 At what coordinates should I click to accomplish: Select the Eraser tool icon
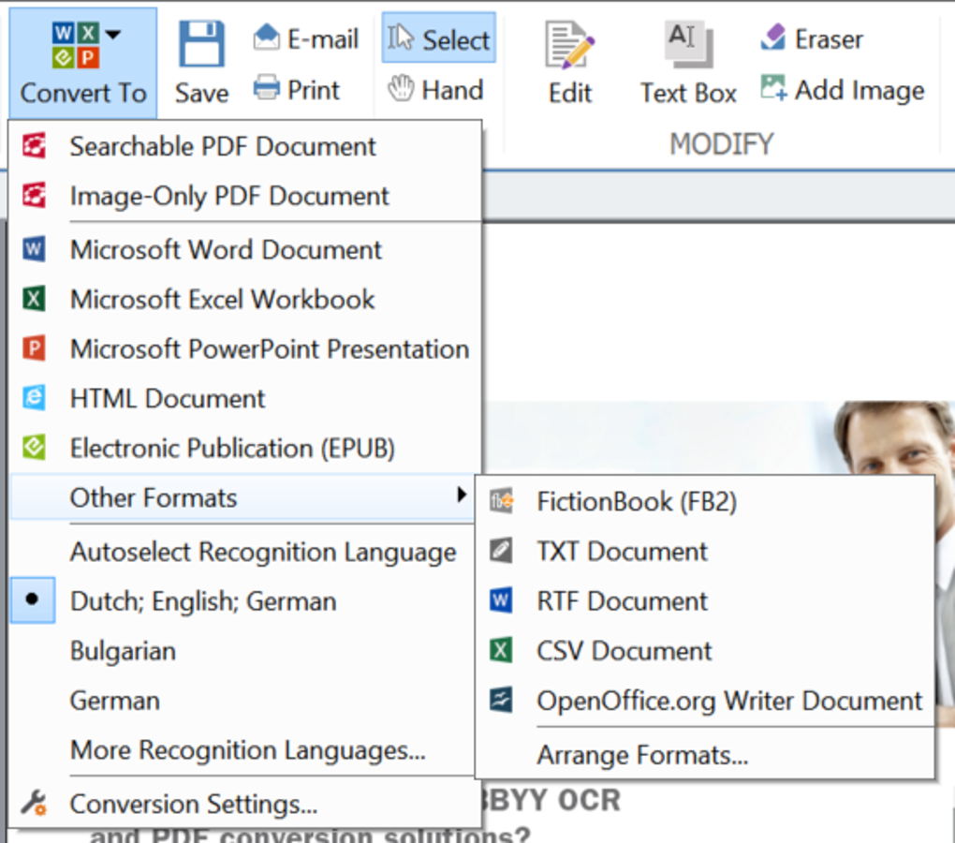[x=773, y=38]
